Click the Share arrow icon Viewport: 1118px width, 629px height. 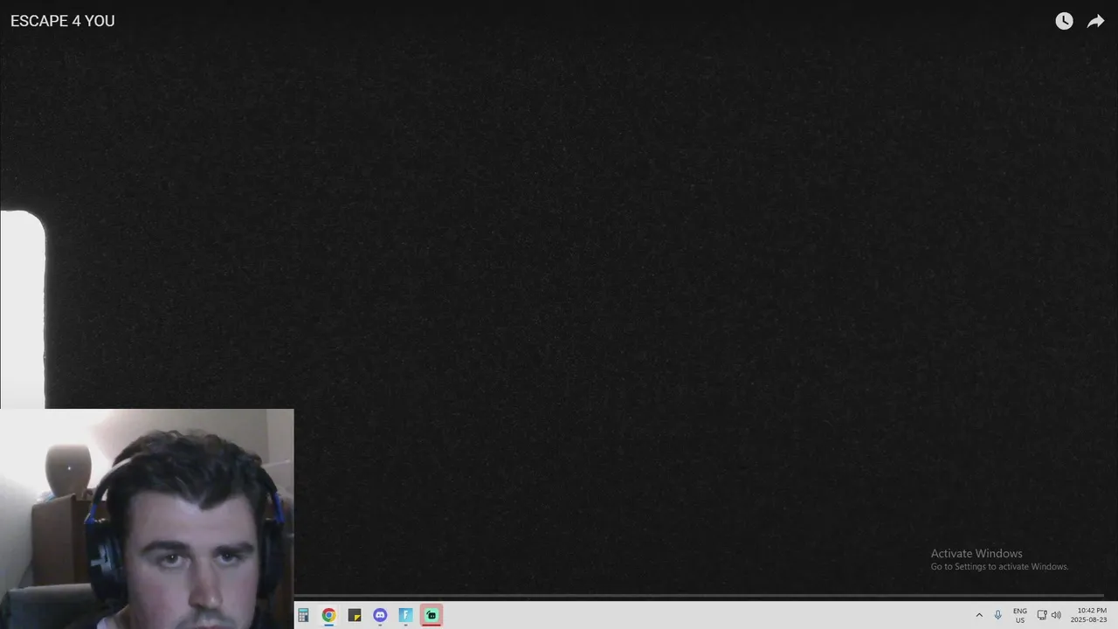click(1095, 21)
